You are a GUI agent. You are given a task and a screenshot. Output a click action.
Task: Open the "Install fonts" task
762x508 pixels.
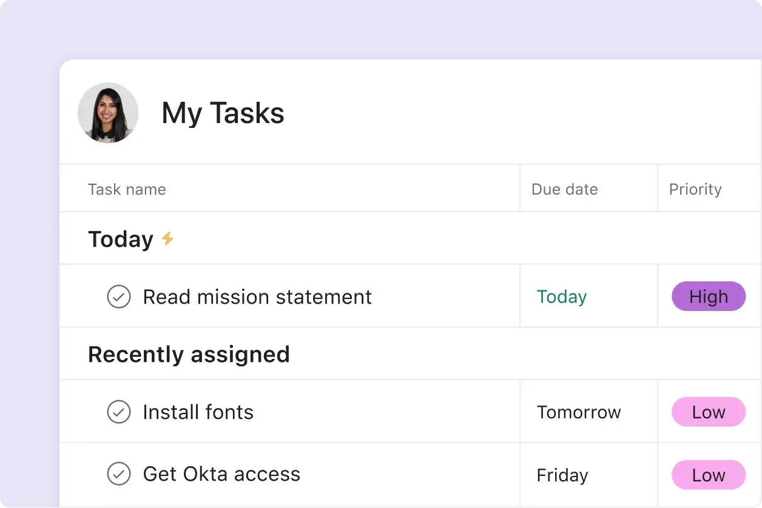coord(198,412)
